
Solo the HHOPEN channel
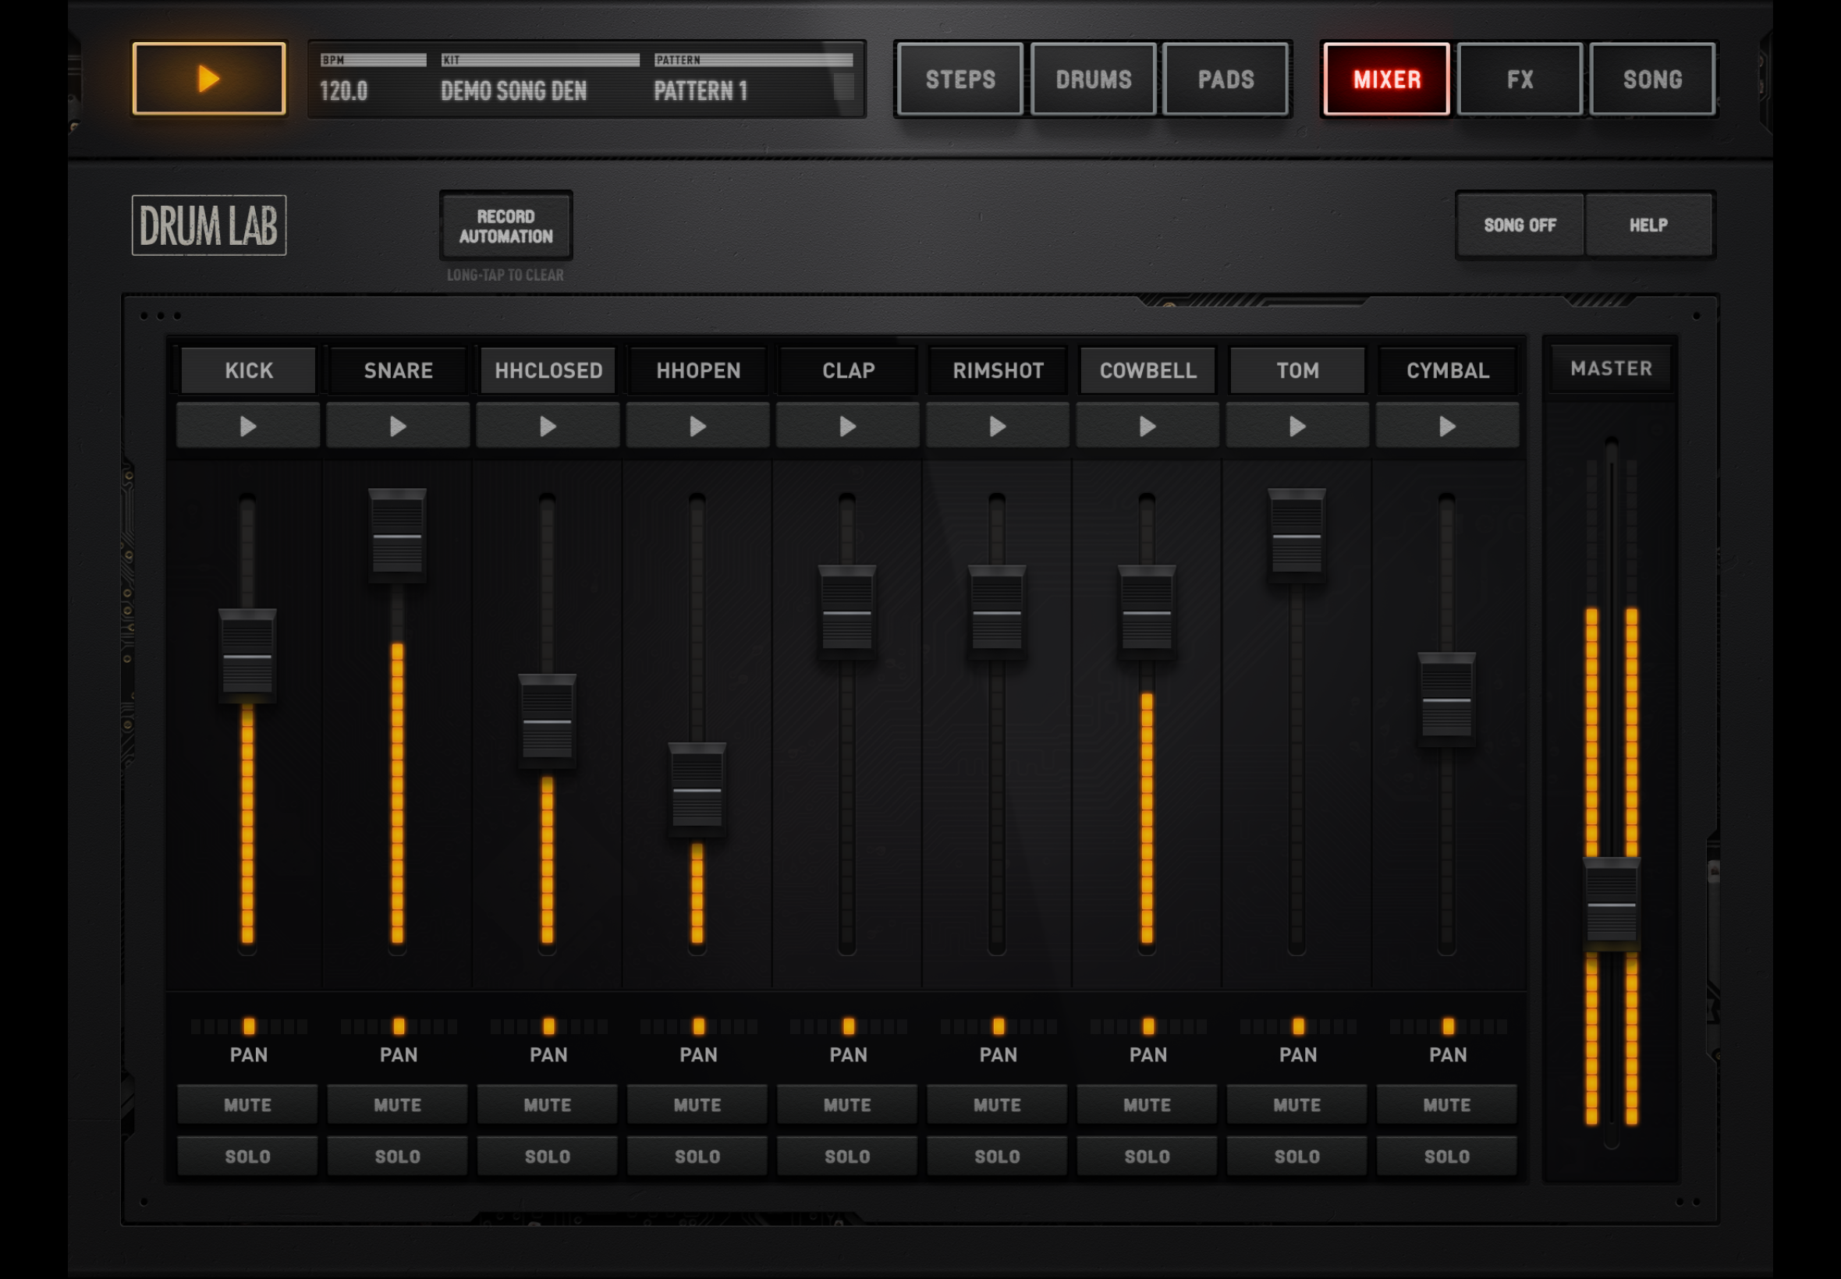tap(697, 1156)
